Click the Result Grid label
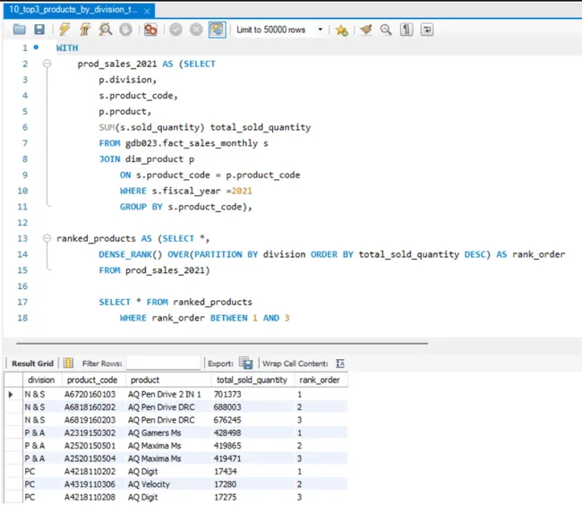This screenshot has width=582, height=505. [32, 364]
